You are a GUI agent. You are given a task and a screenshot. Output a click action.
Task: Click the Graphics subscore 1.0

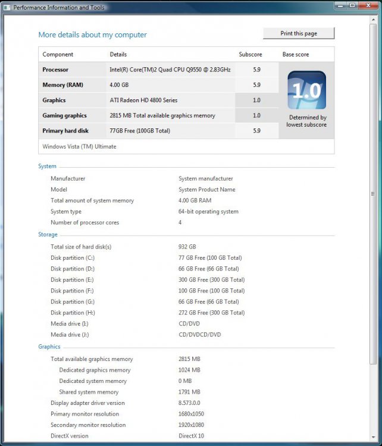tap(257, 100)
